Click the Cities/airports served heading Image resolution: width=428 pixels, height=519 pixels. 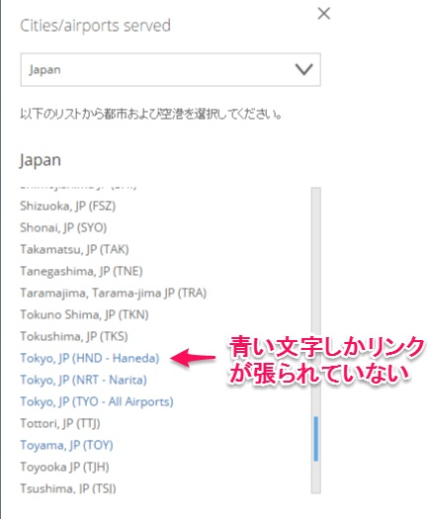95,26
